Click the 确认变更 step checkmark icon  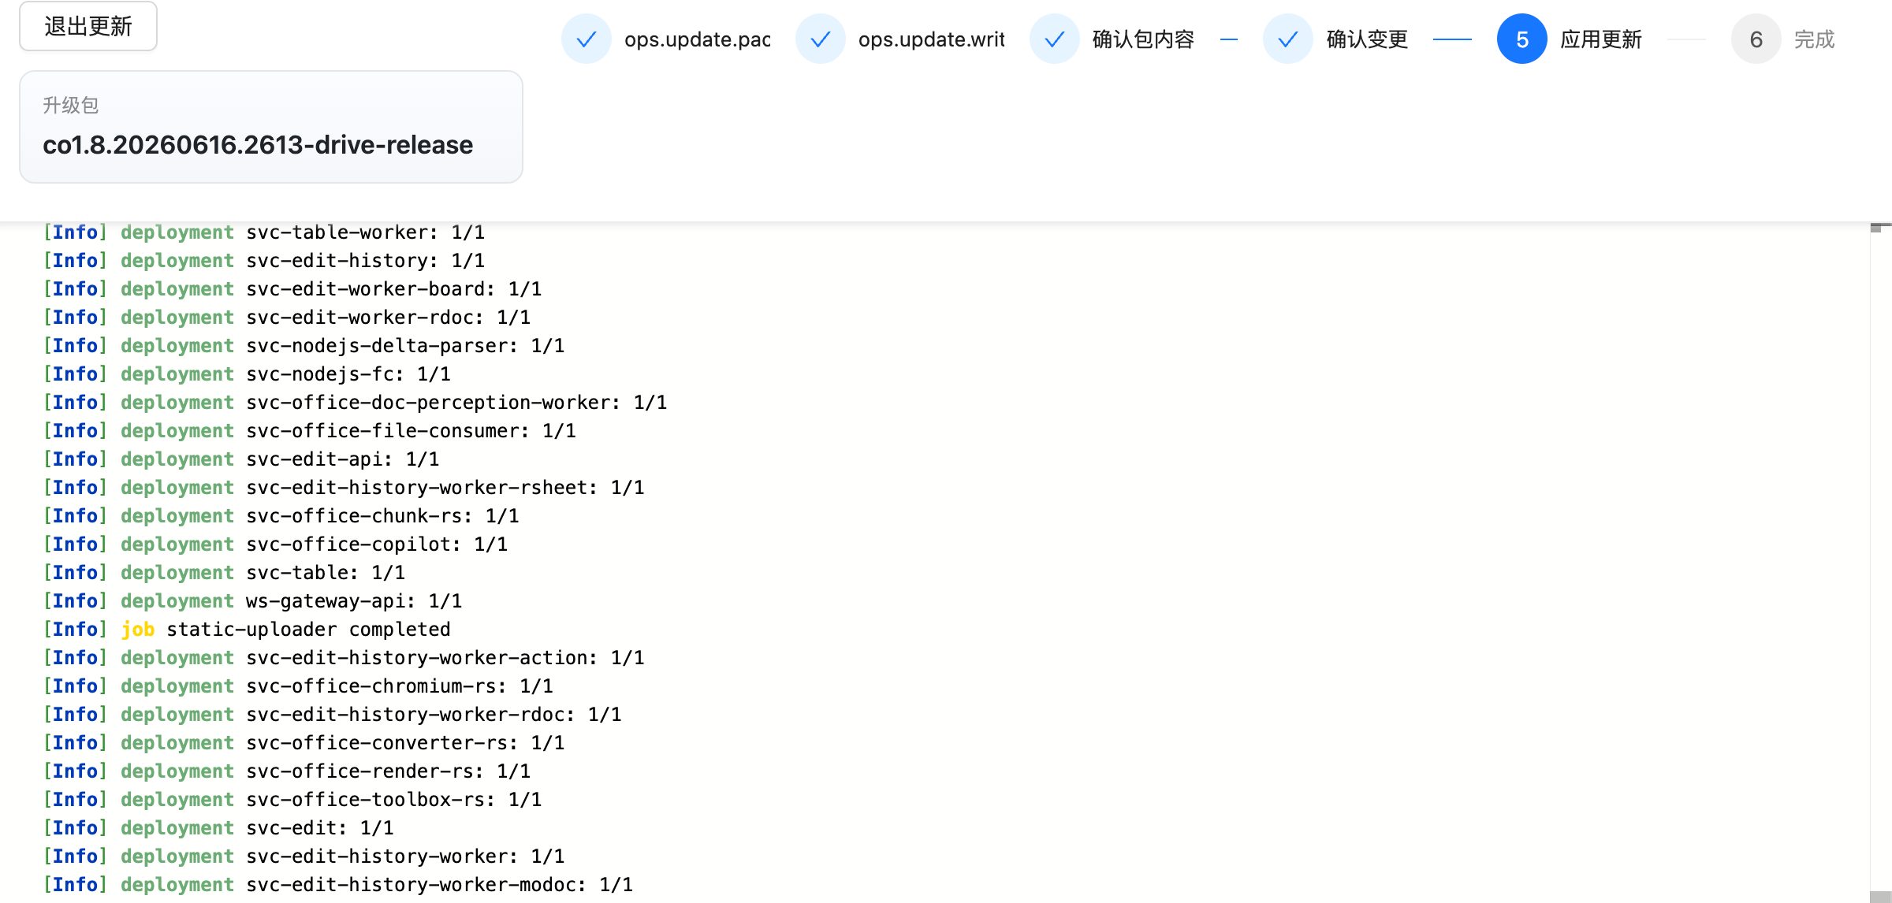(x=1287, y=39)
